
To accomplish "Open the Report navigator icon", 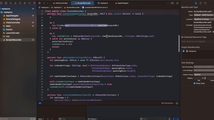I will pos(34,3).
